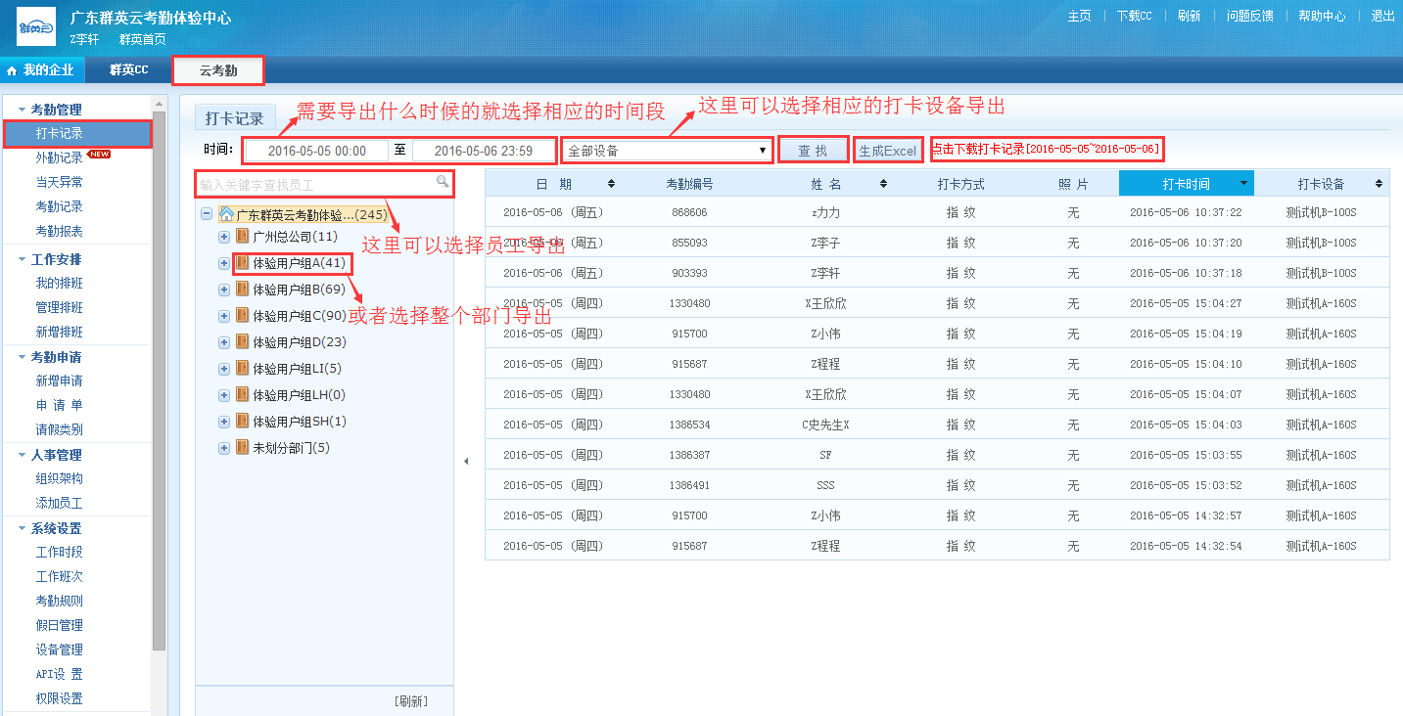The height and width of the screenshot is (716, 1403).
Task: Collapse the 考勤管理 sidebar section
Action: click(x=23, y=110)
